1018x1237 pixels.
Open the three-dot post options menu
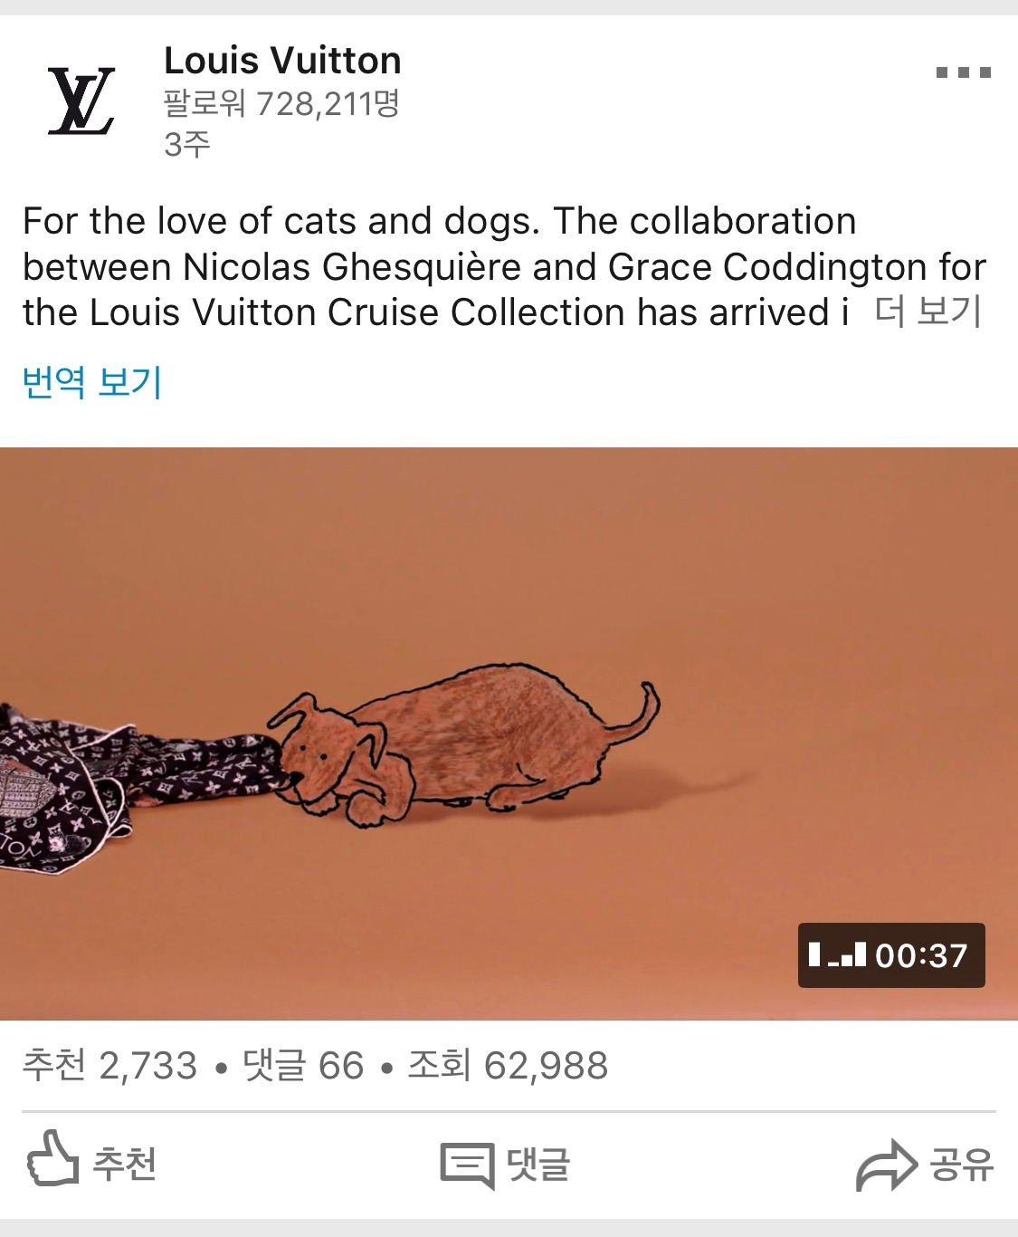click(963, 72)
